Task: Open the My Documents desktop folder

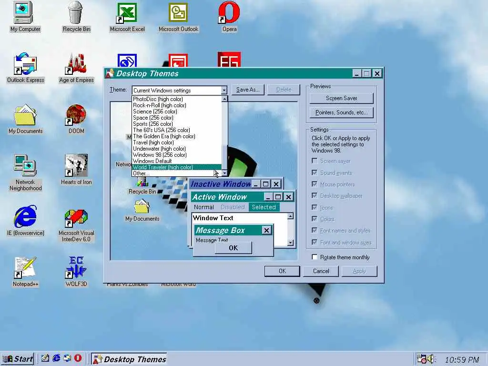Action: pyautogui.click(x=26, y=119)
